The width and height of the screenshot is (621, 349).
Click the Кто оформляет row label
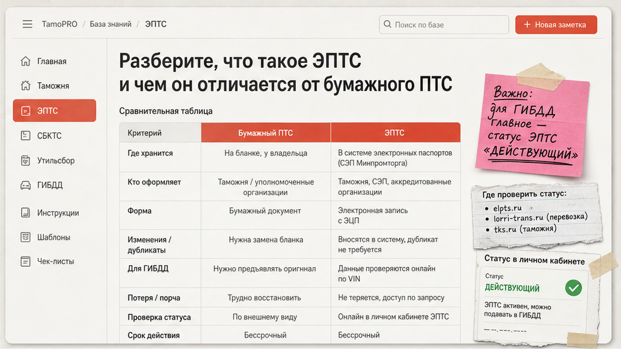click(154, 182)
